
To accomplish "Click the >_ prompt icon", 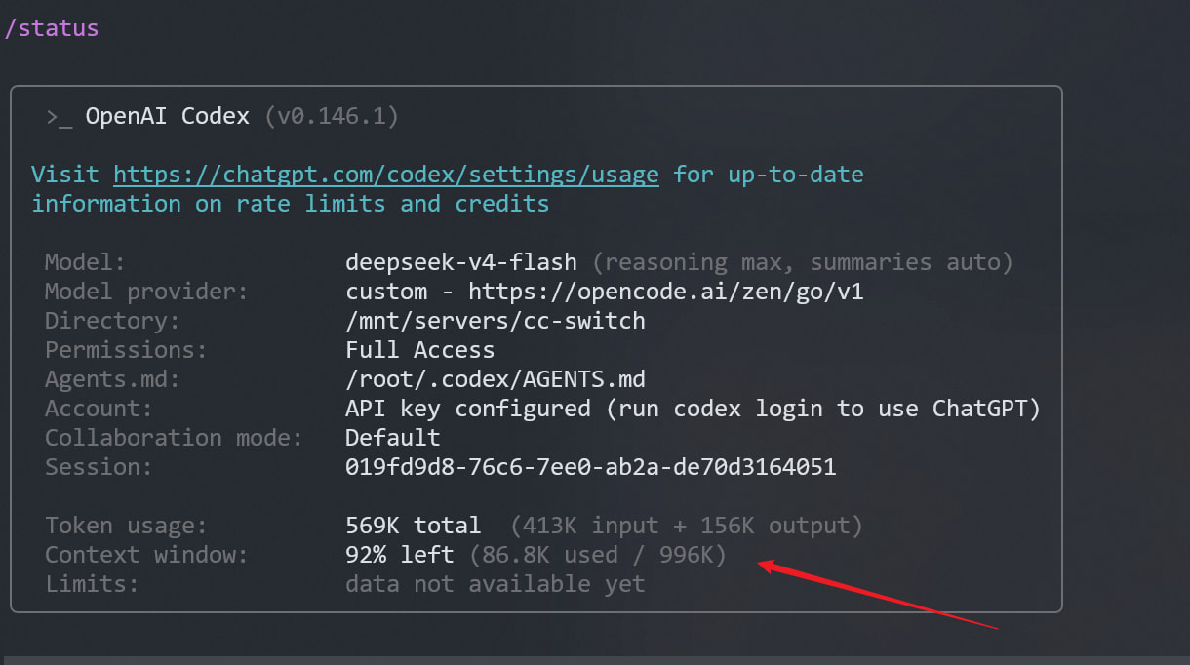I will click(x=59, y=117).
